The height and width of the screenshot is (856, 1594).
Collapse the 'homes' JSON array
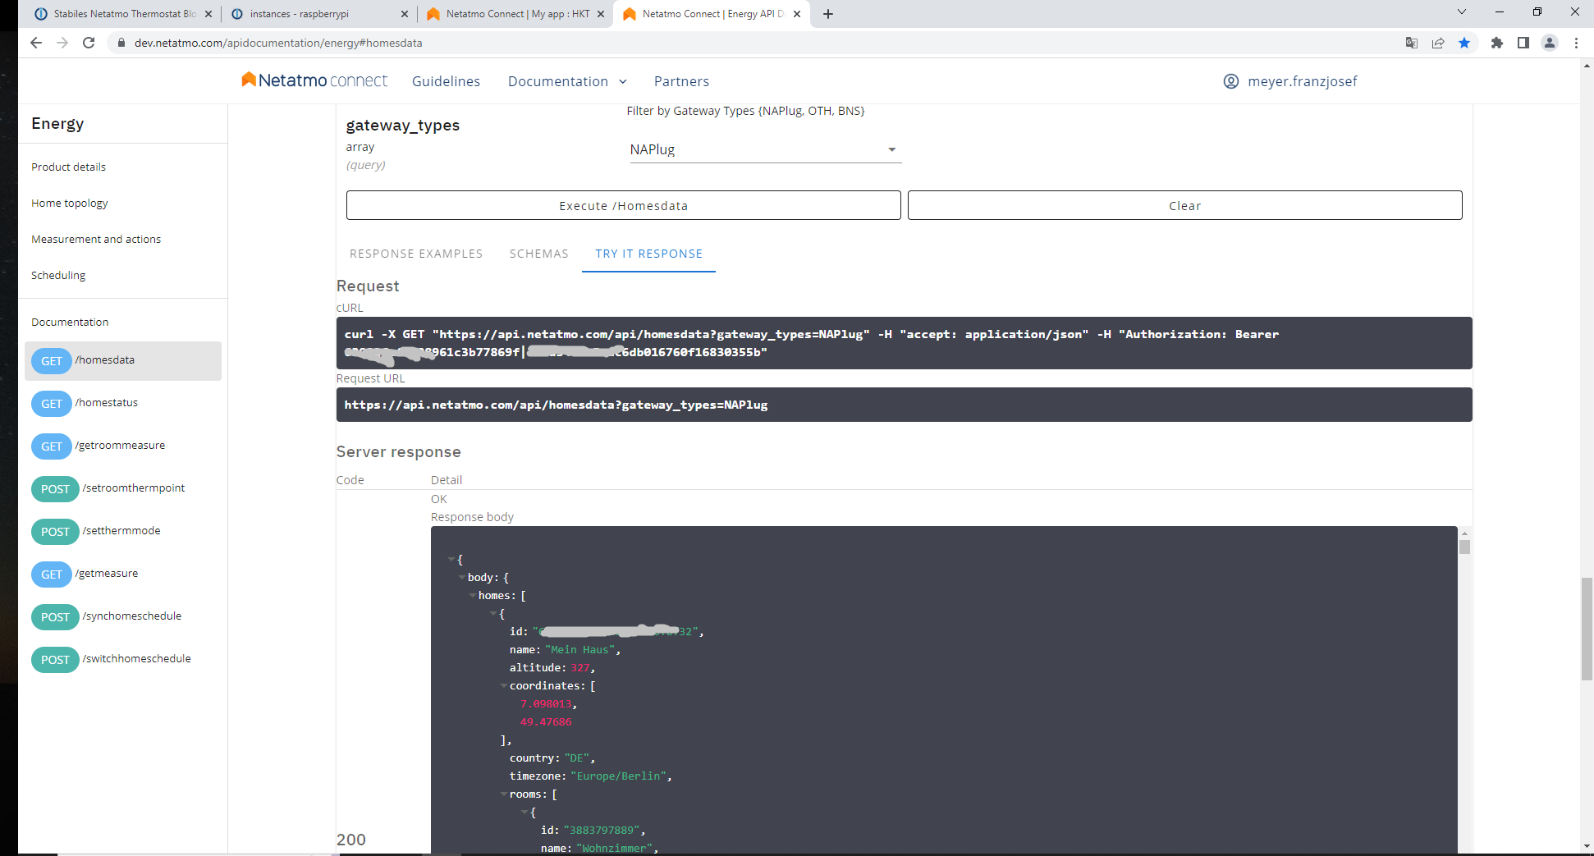pos(473,596)
